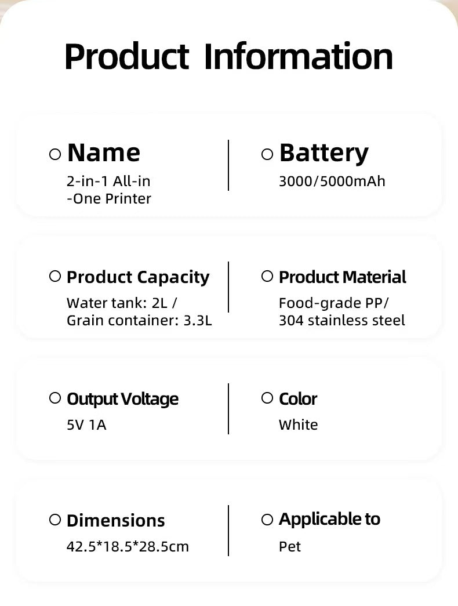Click the 3000/5000mAh battery value
The image size is (458, 606).
(x=332, y=182)
